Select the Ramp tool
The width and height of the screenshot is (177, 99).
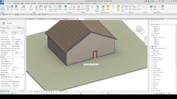[71, 7]
